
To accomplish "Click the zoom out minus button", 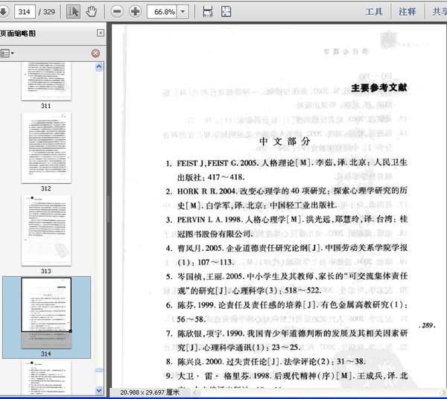I will point(118,11).
